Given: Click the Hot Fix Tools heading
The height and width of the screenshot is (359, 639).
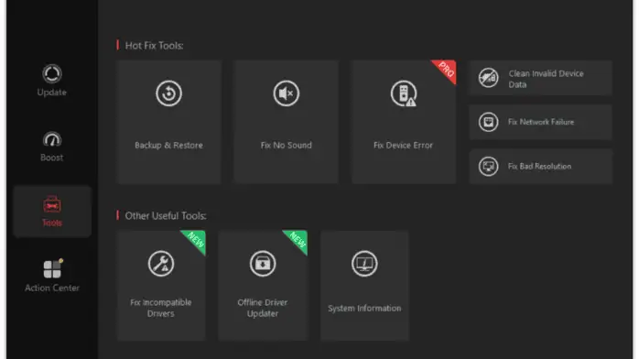Looking at the screenshot, I should tap(154, 46).
